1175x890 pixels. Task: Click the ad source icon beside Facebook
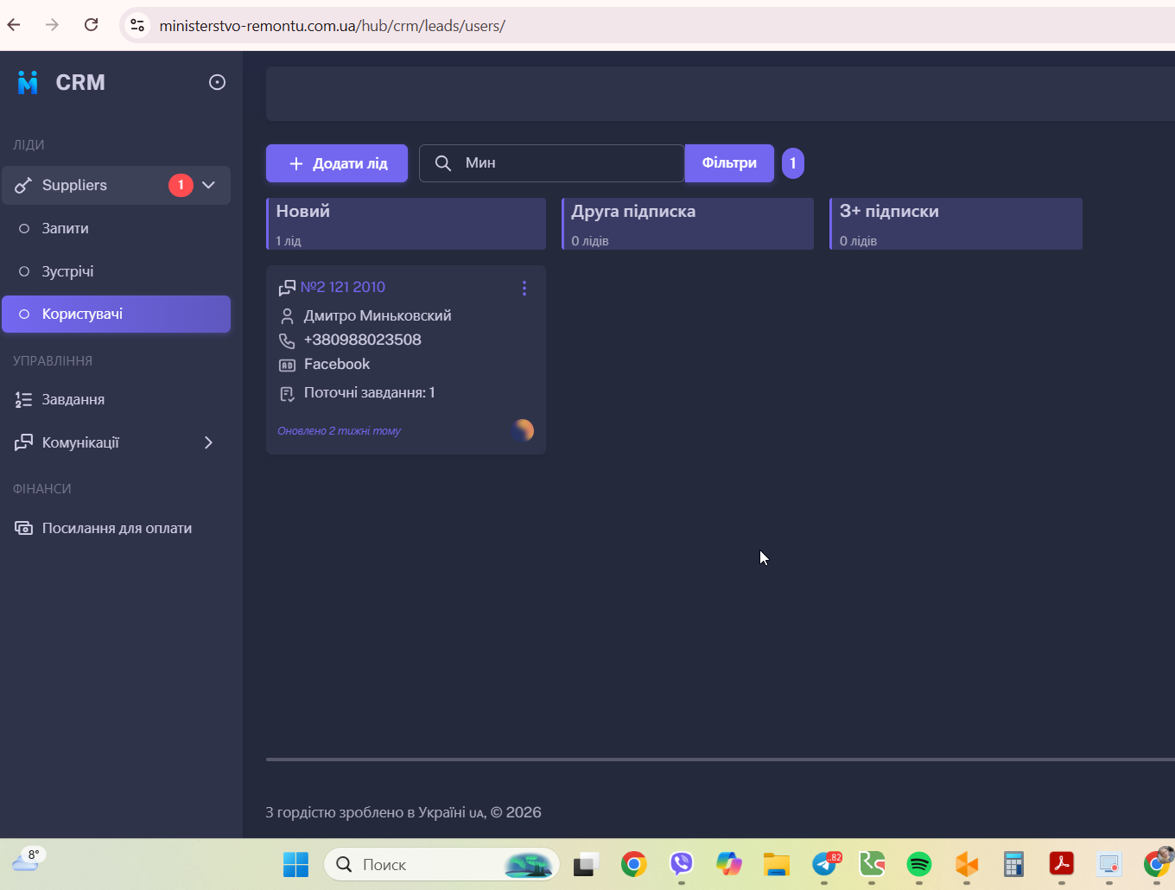click(x=288, y=366)
